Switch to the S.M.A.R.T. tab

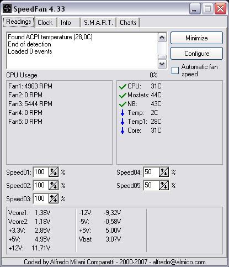98,23
